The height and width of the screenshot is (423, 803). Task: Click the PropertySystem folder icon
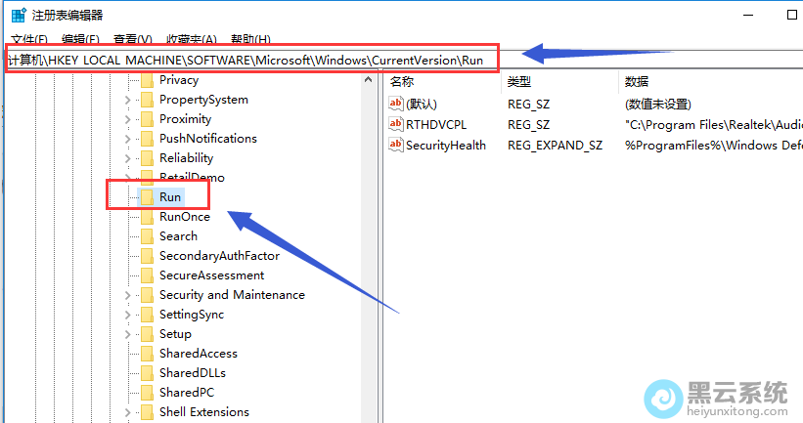click(147, 100)
